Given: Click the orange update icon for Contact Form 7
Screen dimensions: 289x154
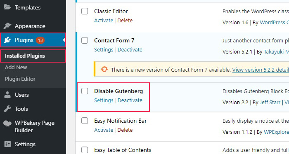Looking at the screenshot, I should [x=104, y=69].
